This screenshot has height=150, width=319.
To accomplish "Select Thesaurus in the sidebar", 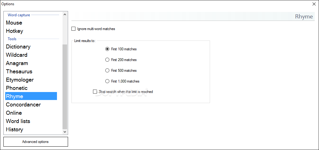I will point(19,71).
